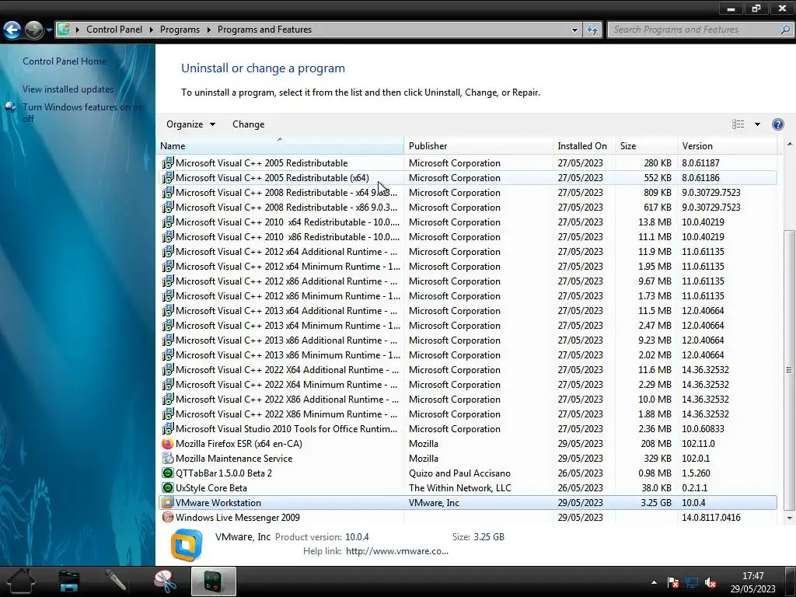796x597 pixels.
Task: Click the Windows Live Messenger 2009 icon
Action: (168, 517)
